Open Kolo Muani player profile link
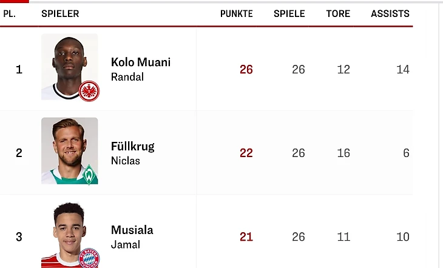Screen dimensions: 443x268 [x=141, y=62]
